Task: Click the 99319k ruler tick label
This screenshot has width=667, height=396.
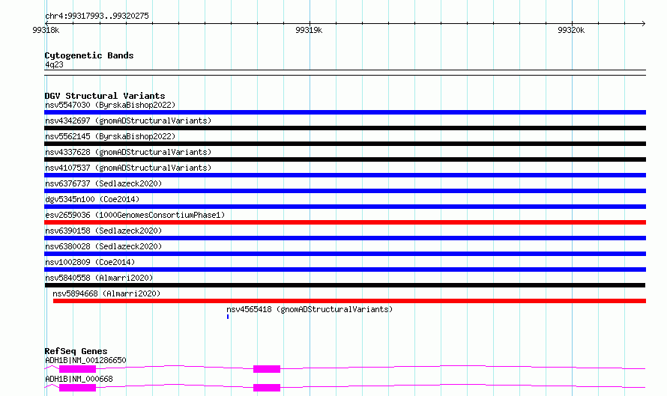Action: pos(309,30)
